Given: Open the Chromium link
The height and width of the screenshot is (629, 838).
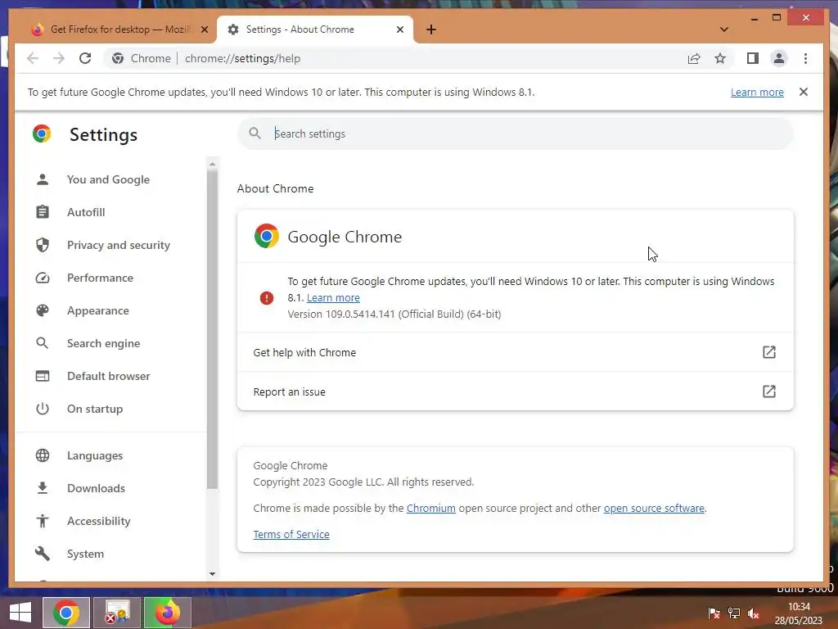Looking at the screenshot, I should [x=430, y=508].
